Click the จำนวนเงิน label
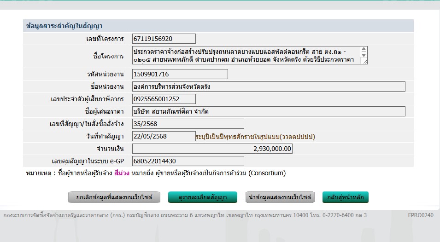 [110, 149]
